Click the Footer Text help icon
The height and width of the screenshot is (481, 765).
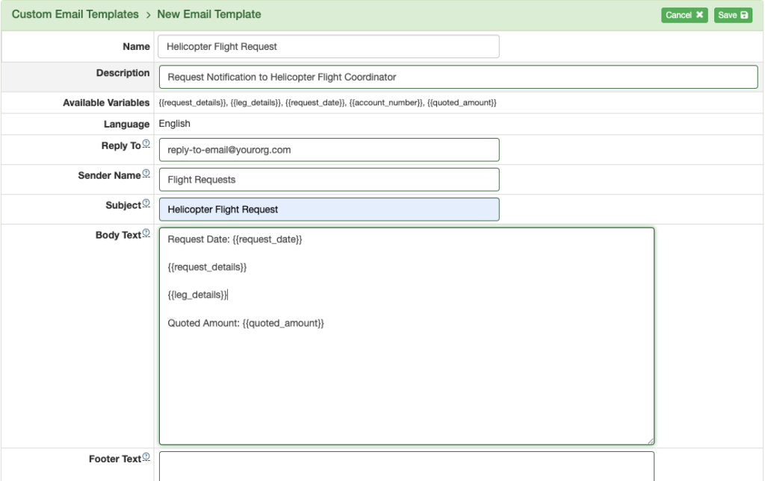click(146, 459)
